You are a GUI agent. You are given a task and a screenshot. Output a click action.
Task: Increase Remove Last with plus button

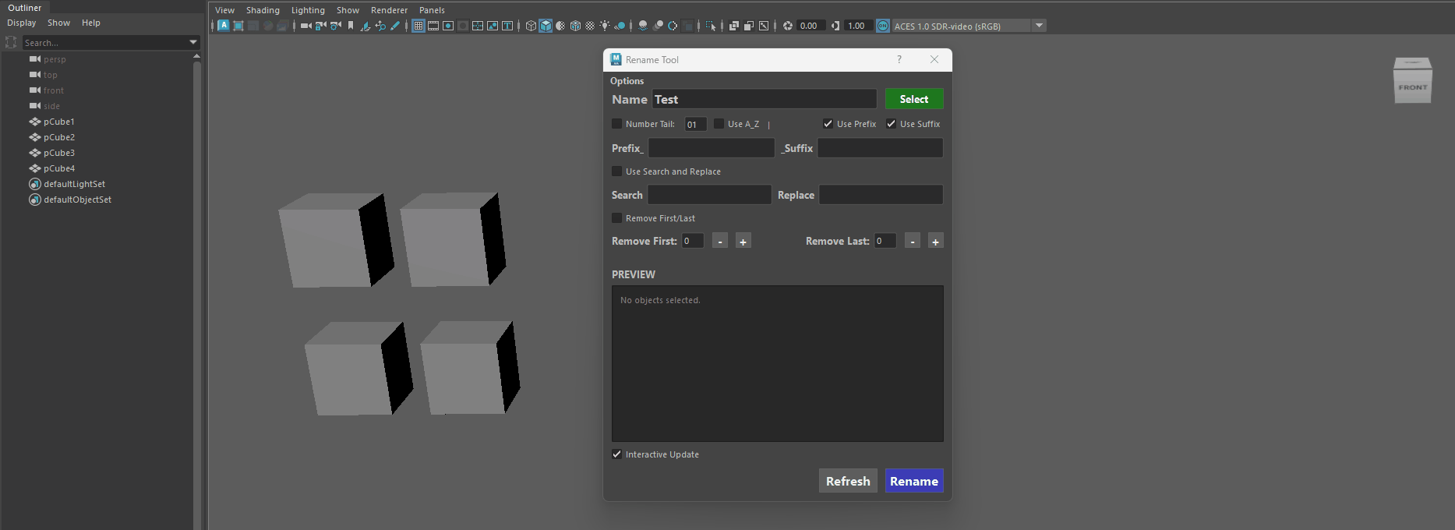936,241
